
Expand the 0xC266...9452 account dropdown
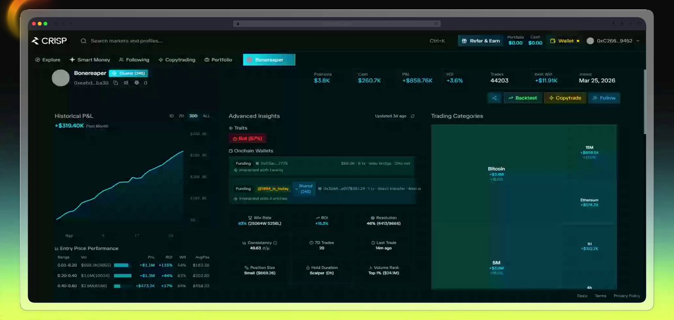[637, 41]
